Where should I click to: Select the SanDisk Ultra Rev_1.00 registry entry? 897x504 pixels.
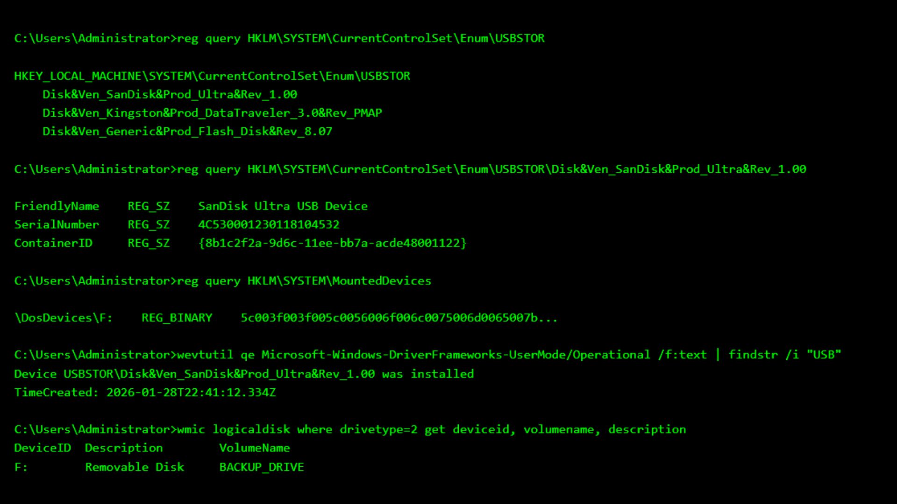[x=170, y=95]
